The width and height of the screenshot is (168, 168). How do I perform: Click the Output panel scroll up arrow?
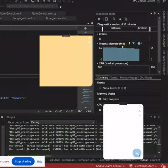(159, 127)
